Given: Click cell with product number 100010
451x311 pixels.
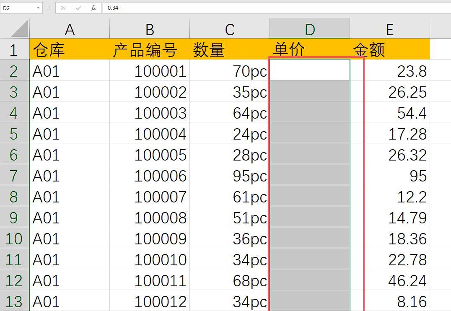Looking at the screenshot, I should (150, 259).
